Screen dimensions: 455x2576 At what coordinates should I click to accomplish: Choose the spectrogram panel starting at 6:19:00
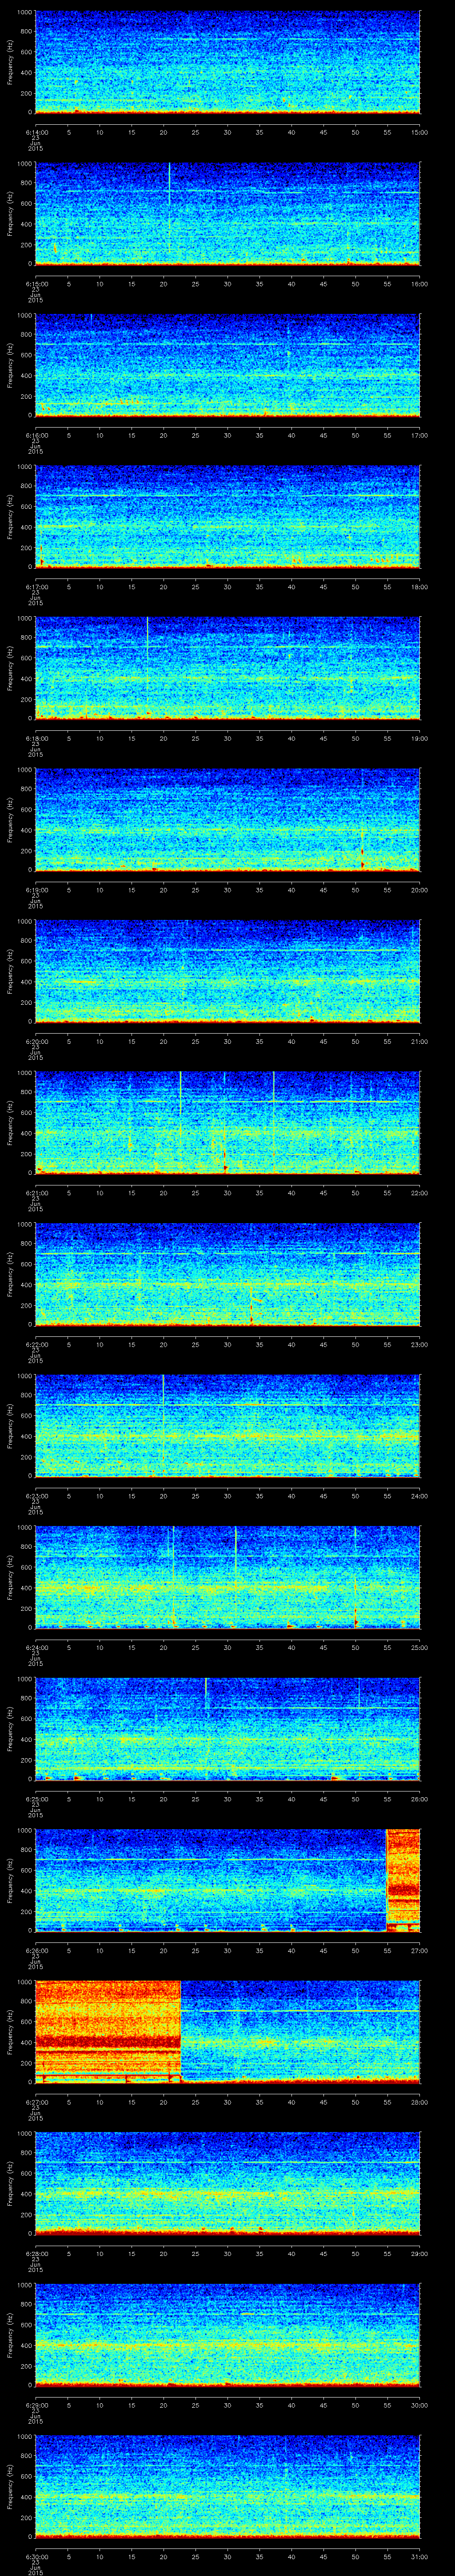pos(228,820)
